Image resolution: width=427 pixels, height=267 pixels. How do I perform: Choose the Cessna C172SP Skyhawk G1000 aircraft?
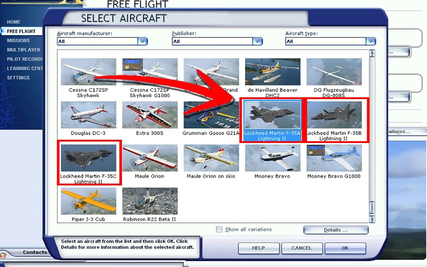point(150,72)
